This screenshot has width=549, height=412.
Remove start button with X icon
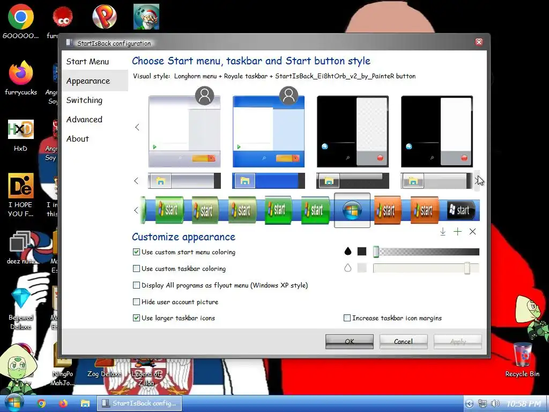[473, 232]
